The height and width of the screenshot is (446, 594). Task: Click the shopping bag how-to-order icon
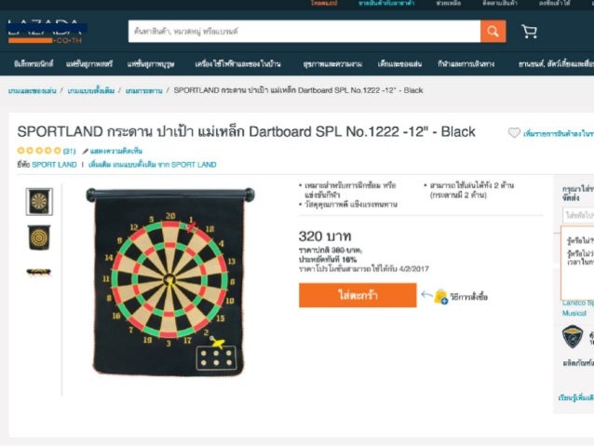tap(440, 296)
